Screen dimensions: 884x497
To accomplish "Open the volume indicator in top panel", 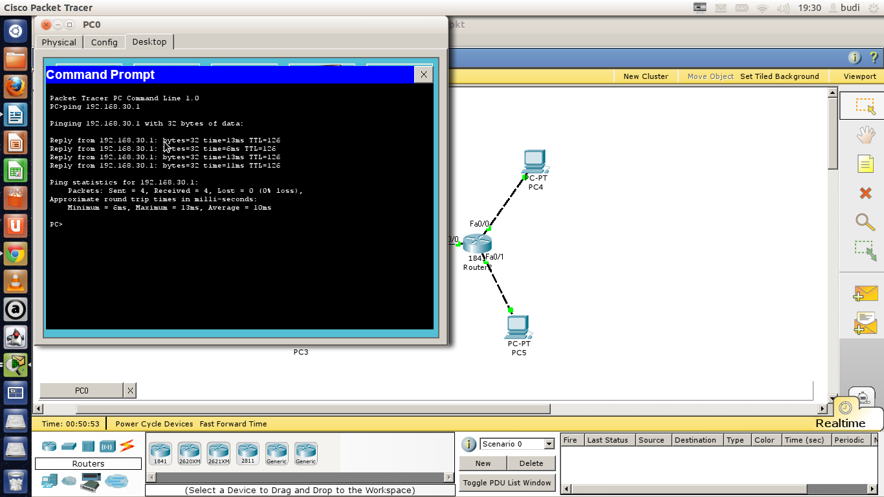I will pyautogui.click(x=783, y=8).
